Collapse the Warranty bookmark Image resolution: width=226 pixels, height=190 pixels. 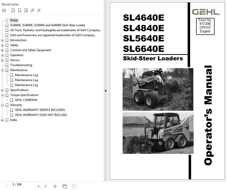[x=2, y=105]
